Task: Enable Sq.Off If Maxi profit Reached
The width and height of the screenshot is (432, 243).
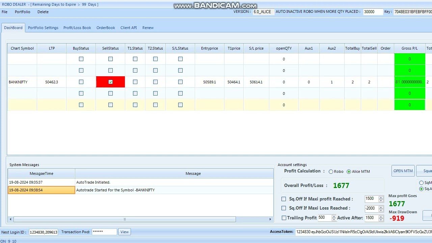Action: point(283,199)
